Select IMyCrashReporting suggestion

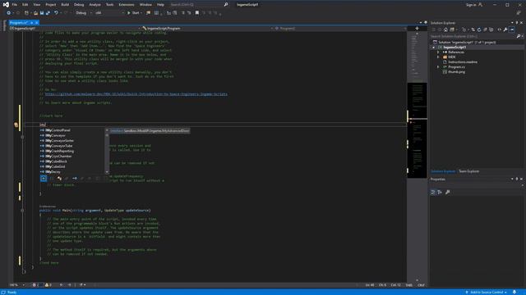pos(59,151)
